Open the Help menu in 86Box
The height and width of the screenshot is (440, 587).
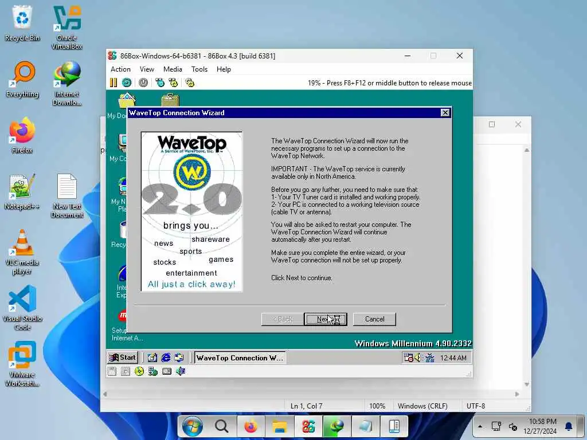[x=224, y=69]
